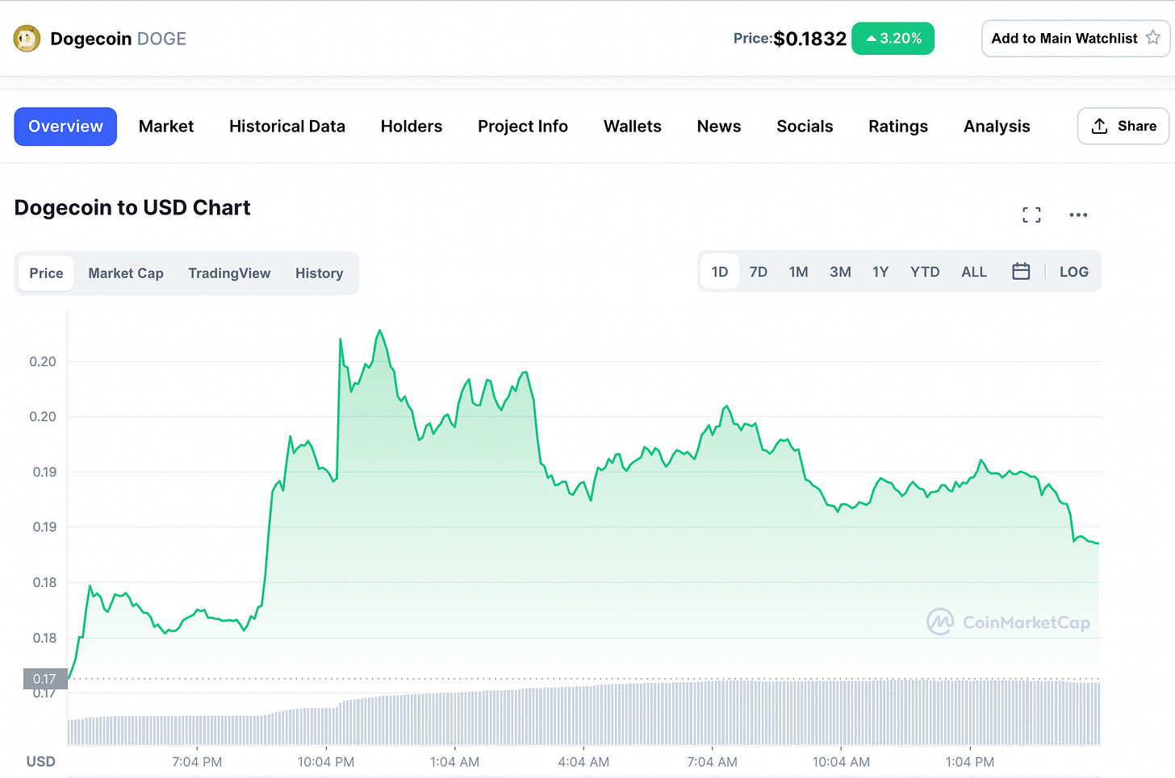Open the three-dot chart options menu
The width and height of the screenshot is (1175, 778).
(x=1078, y=214)
